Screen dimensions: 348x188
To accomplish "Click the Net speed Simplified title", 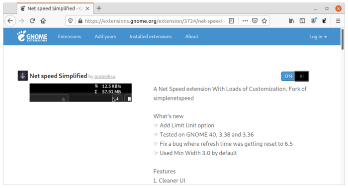I will 58,76.
